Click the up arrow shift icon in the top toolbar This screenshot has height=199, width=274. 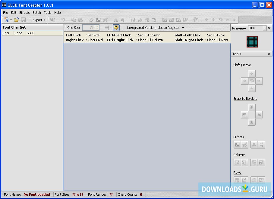pyautogui.click(x=206, y=20)
